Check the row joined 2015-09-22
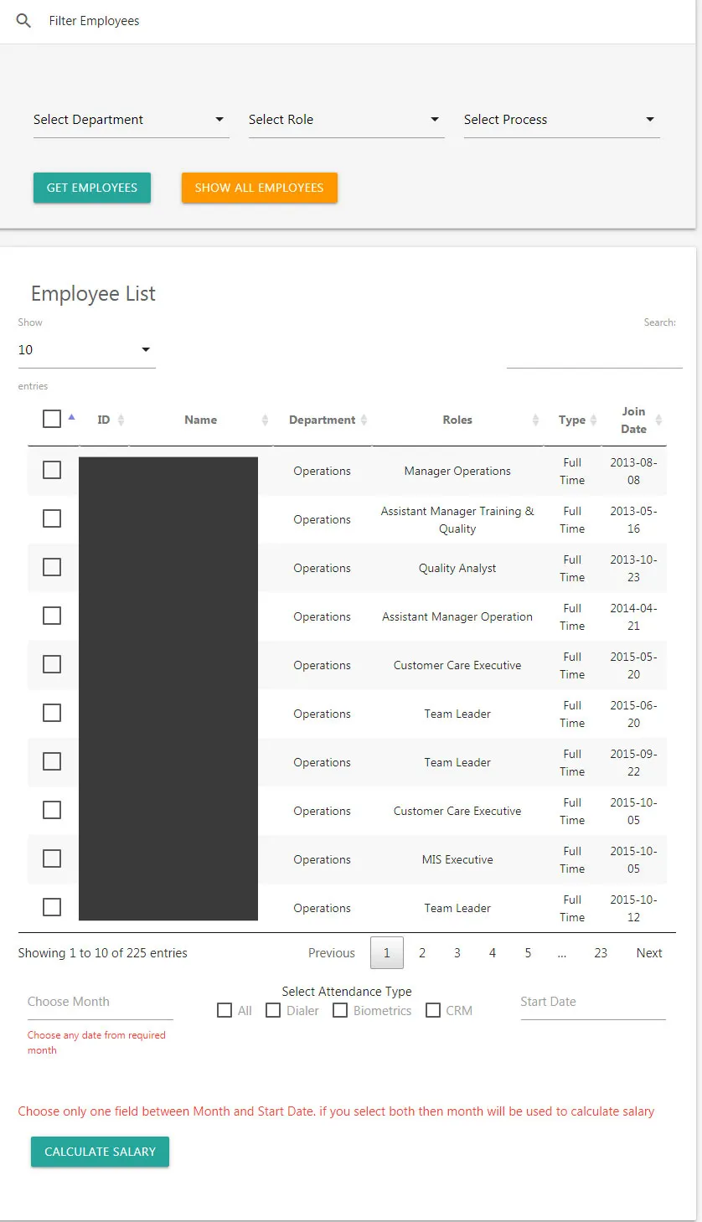 52,761
